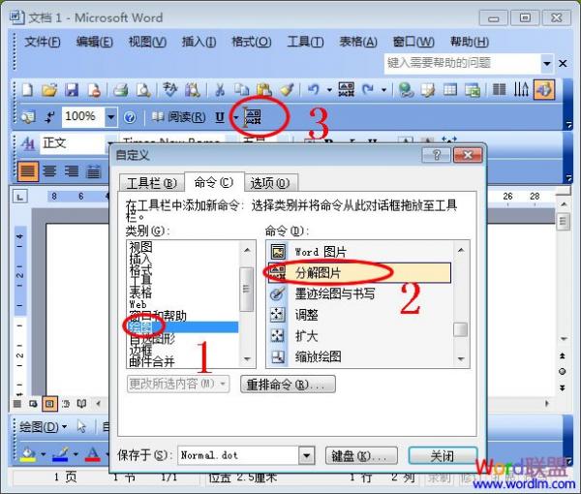Open the Zoom 100% dropdown arrow
The height and width of the screenshot is (494, 581).
[110, 117]
